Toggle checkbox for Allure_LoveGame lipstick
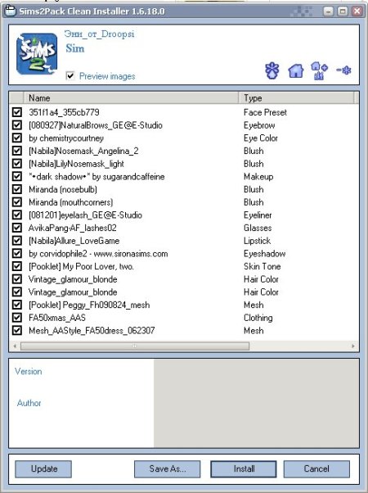 17,241
